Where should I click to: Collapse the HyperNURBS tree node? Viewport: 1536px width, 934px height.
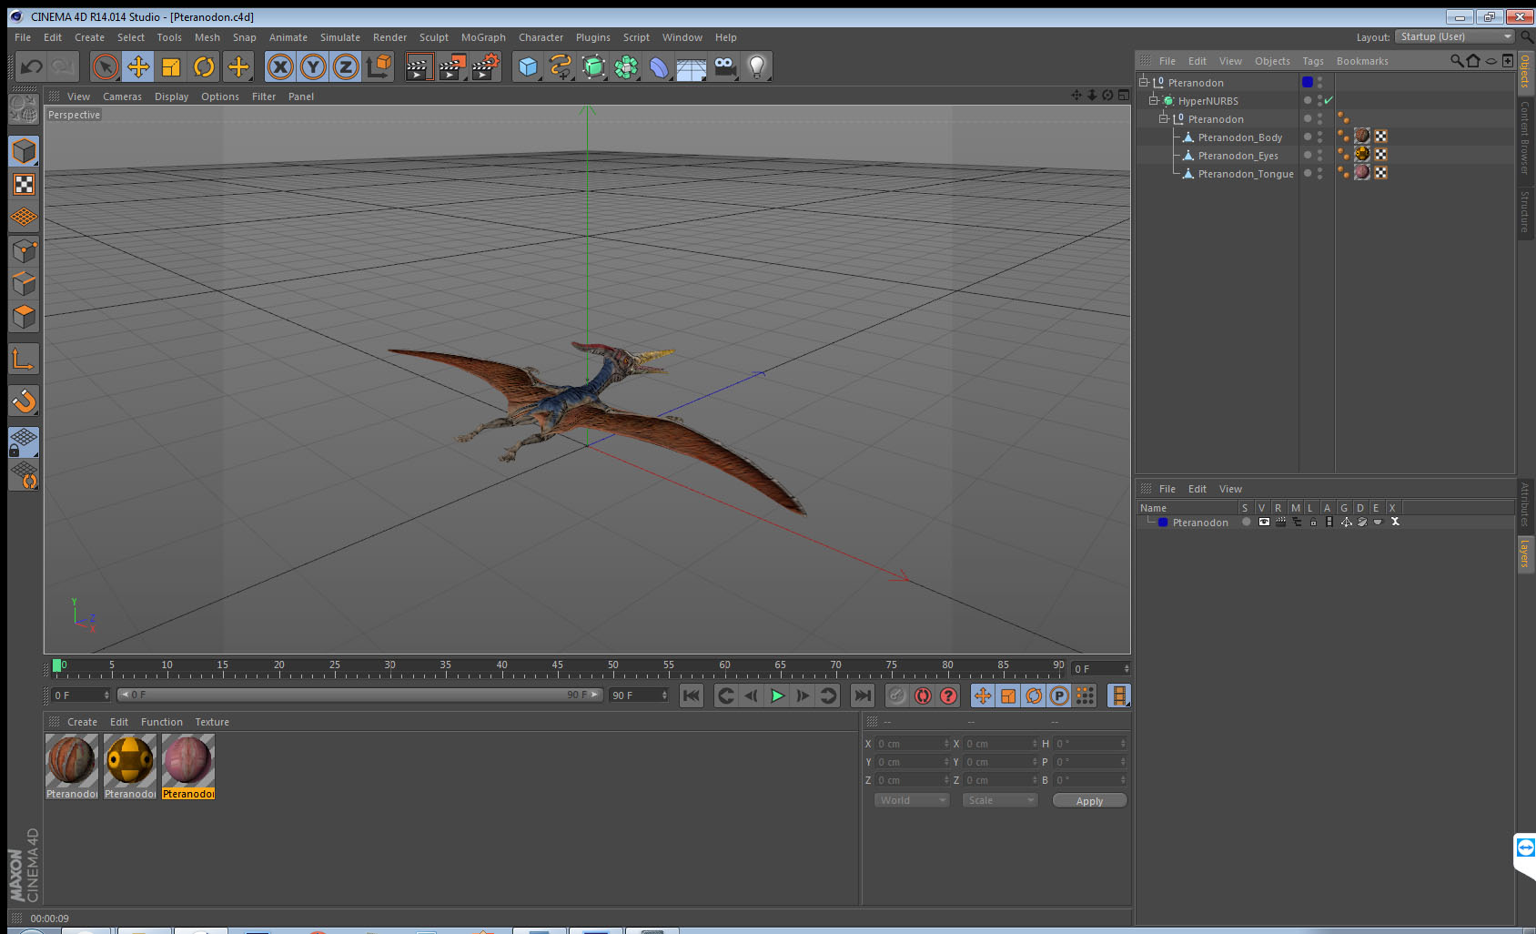1153,100
